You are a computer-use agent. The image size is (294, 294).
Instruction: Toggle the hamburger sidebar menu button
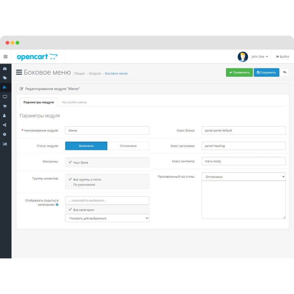[x=6, y=57]
